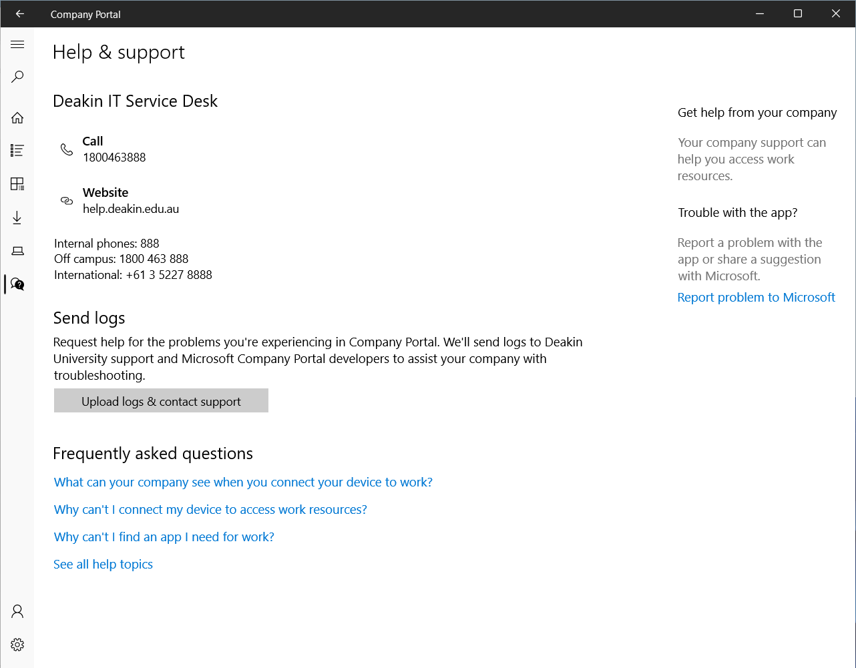Click Report problem to Microsoft link
856x668 pixels.
tap(756, 298)
